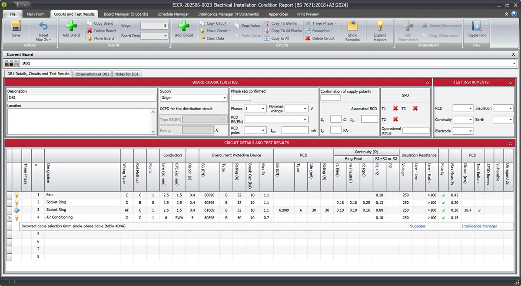Switch to the Board Manager (5 Boards) tab
The image size is (521, 286).
click(126, 13)
